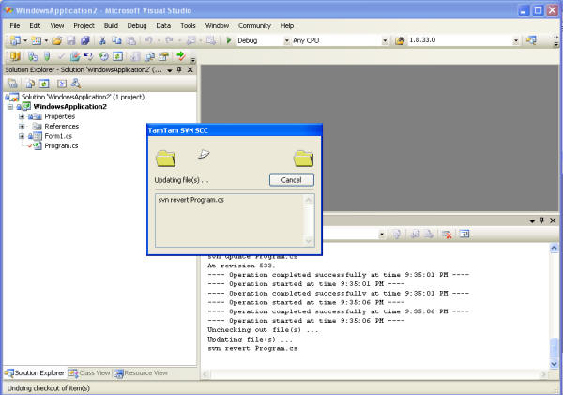Click the View Class Diagram icon
The height and width of the screenshot is (395, 563).
75,84
